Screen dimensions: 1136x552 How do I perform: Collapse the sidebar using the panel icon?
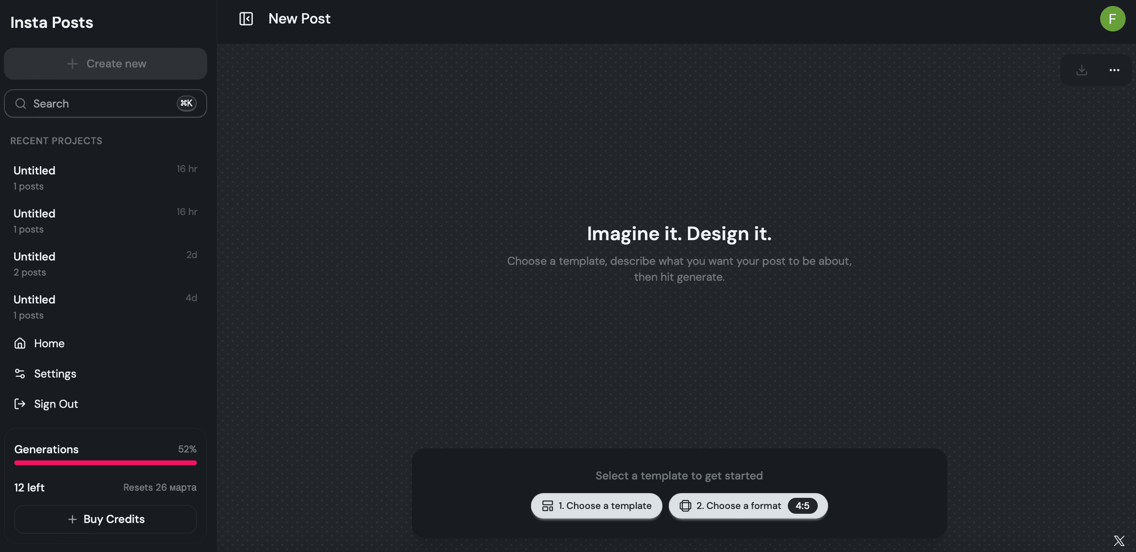[x=246, y=18]
